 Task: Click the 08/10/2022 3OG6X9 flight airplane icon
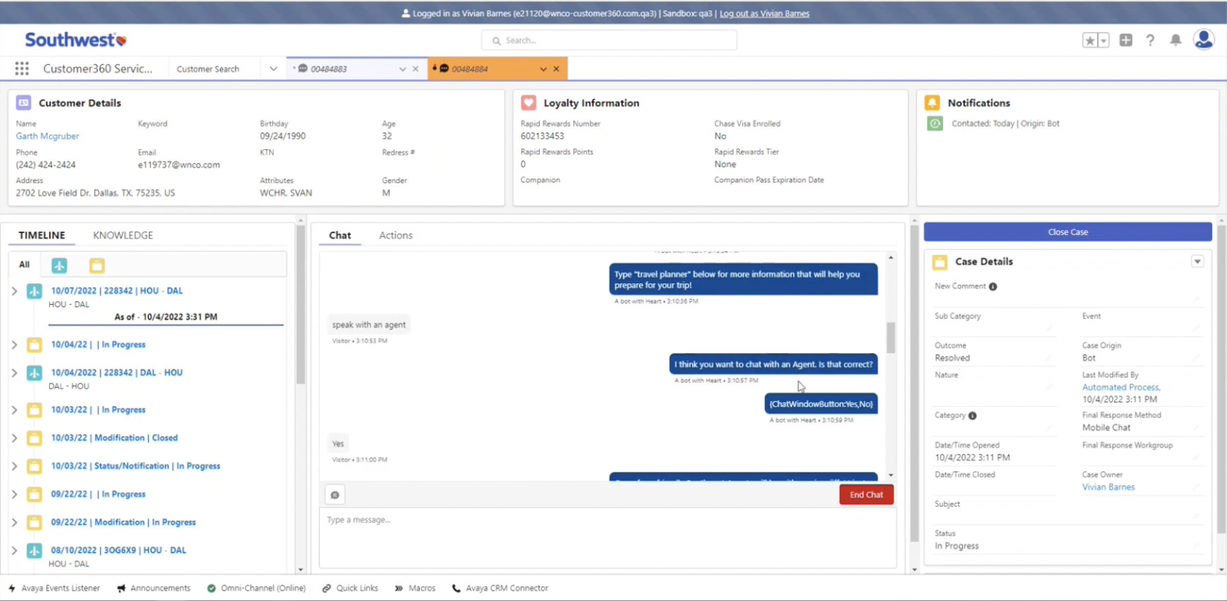click(34, 550)
